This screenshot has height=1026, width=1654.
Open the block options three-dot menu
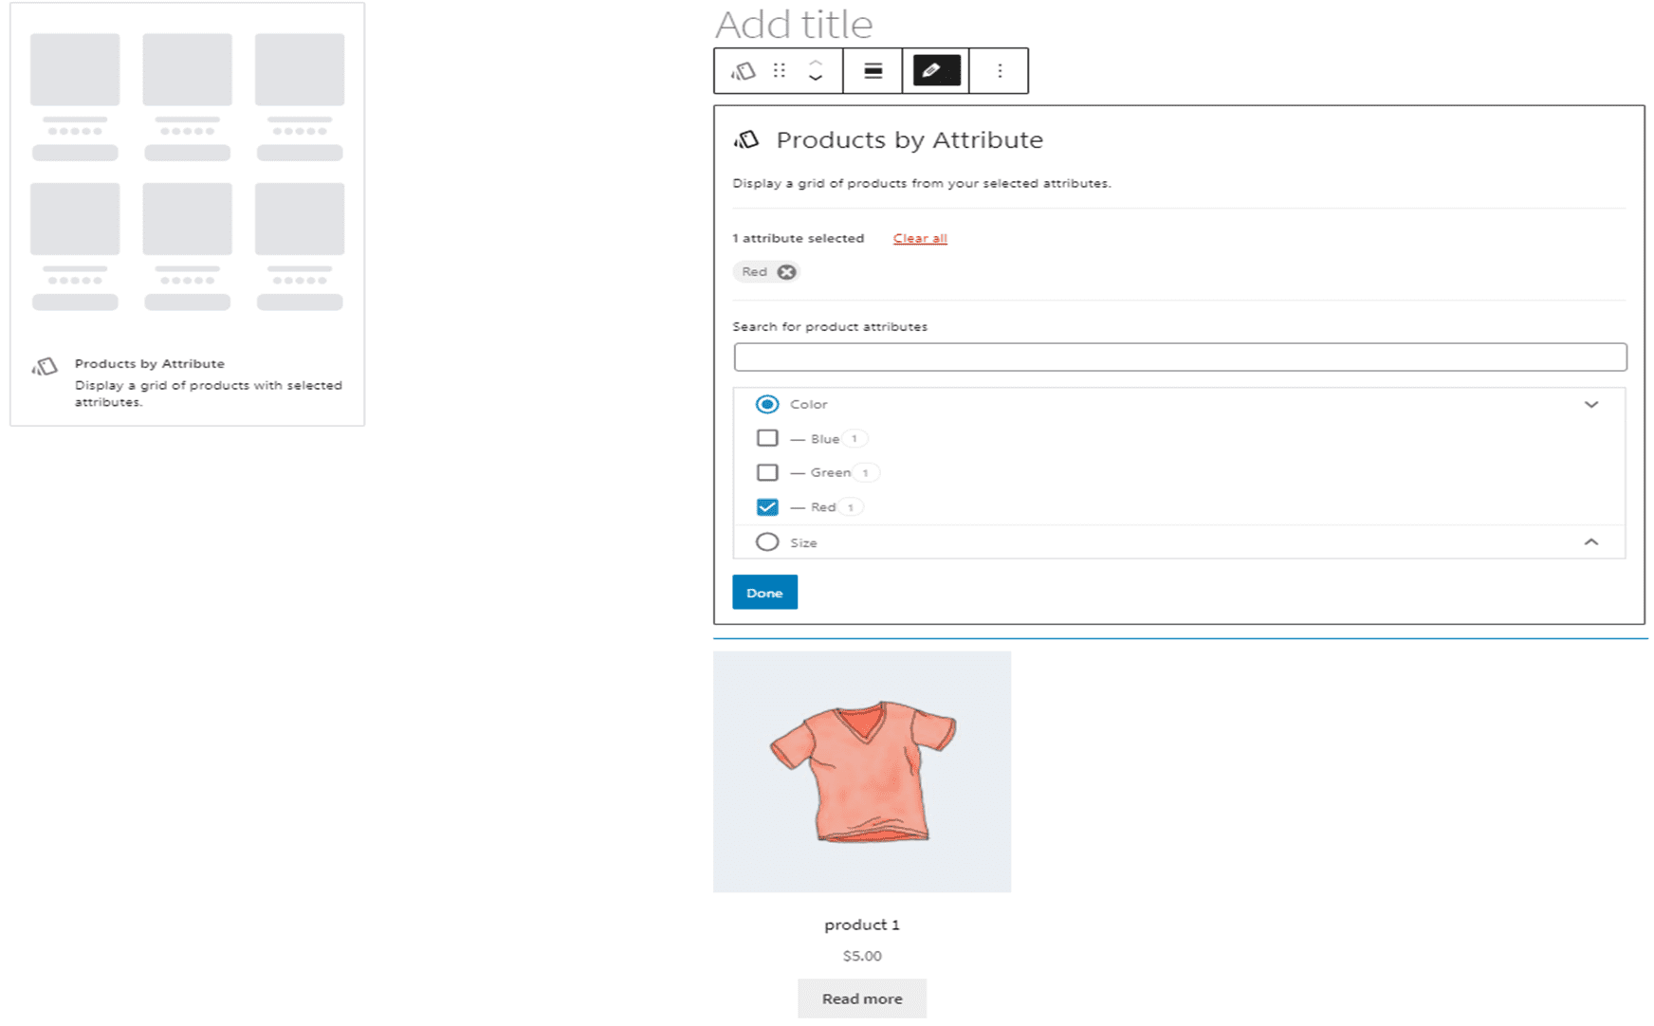[1000, 71]
